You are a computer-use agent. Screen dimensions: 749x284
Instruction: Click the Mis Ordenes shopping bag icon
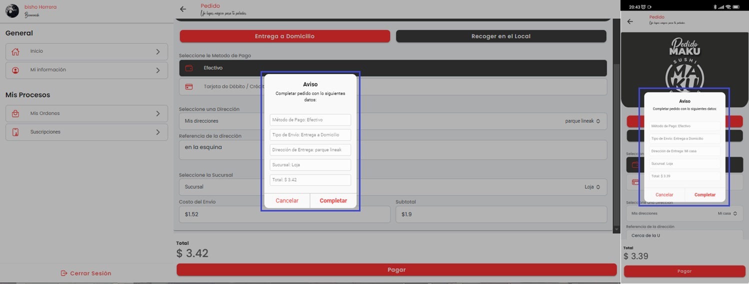click(x=15, y=113)
